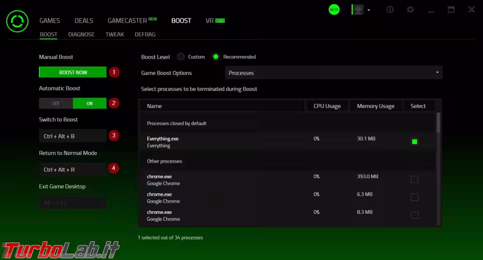Open the DEALS main tab

84,21
